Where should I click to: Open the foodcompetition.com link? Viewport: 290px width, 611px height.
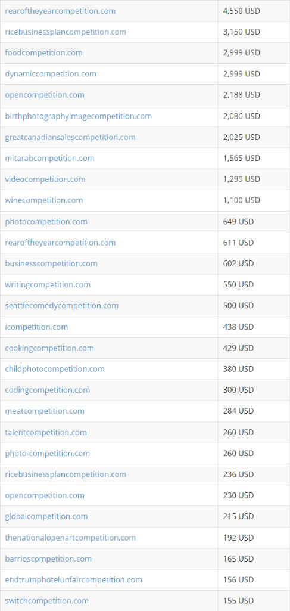pyautogui.click(x=43, y=52)
